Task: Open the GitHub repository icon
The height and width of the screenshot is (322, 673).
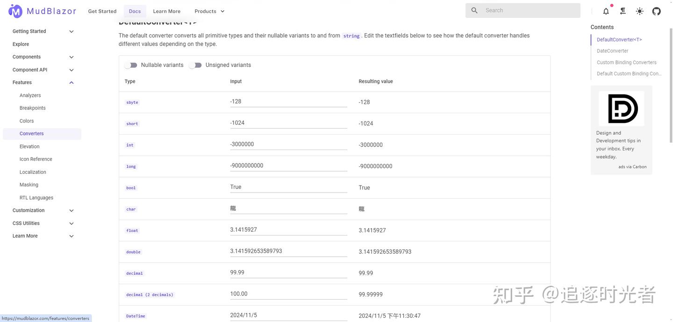Action: coord(657,11)
